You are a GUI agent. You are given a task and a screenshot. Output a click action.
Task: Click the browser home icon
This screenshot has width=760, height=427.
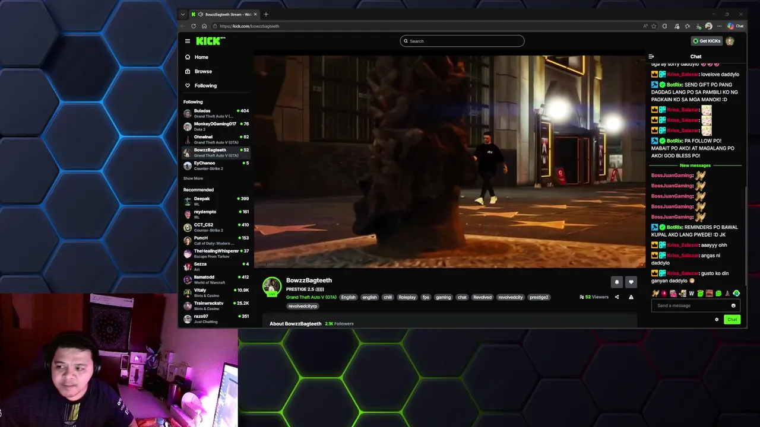click(204, 26)
